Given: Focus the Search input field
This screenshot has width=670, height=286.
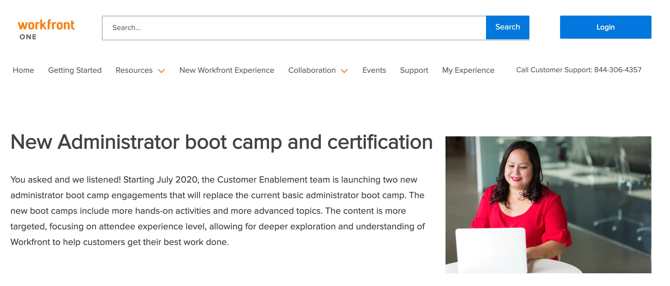Looking at the screenshot, I should coord(294,28).
